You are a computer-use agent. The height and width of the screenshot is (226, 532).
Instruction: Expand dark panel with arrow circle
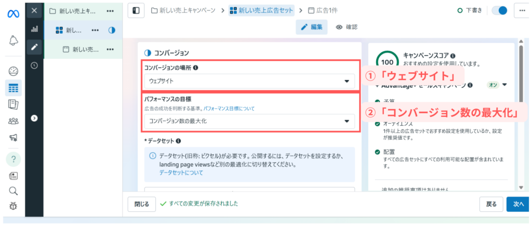click(34, 118)
